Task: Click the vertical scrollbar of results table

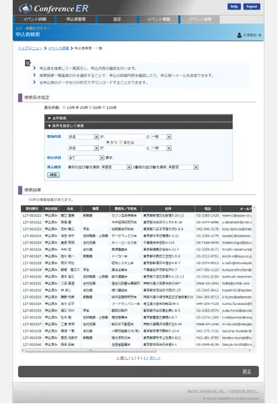Action: coord(254,277)
